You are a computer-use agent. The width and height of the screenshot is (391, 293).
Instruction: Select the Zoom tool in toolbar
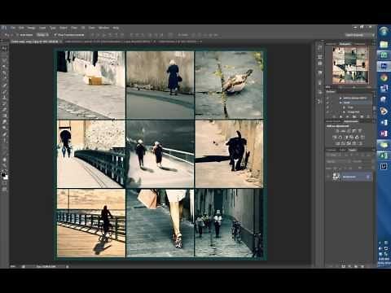tap(5, 165)
